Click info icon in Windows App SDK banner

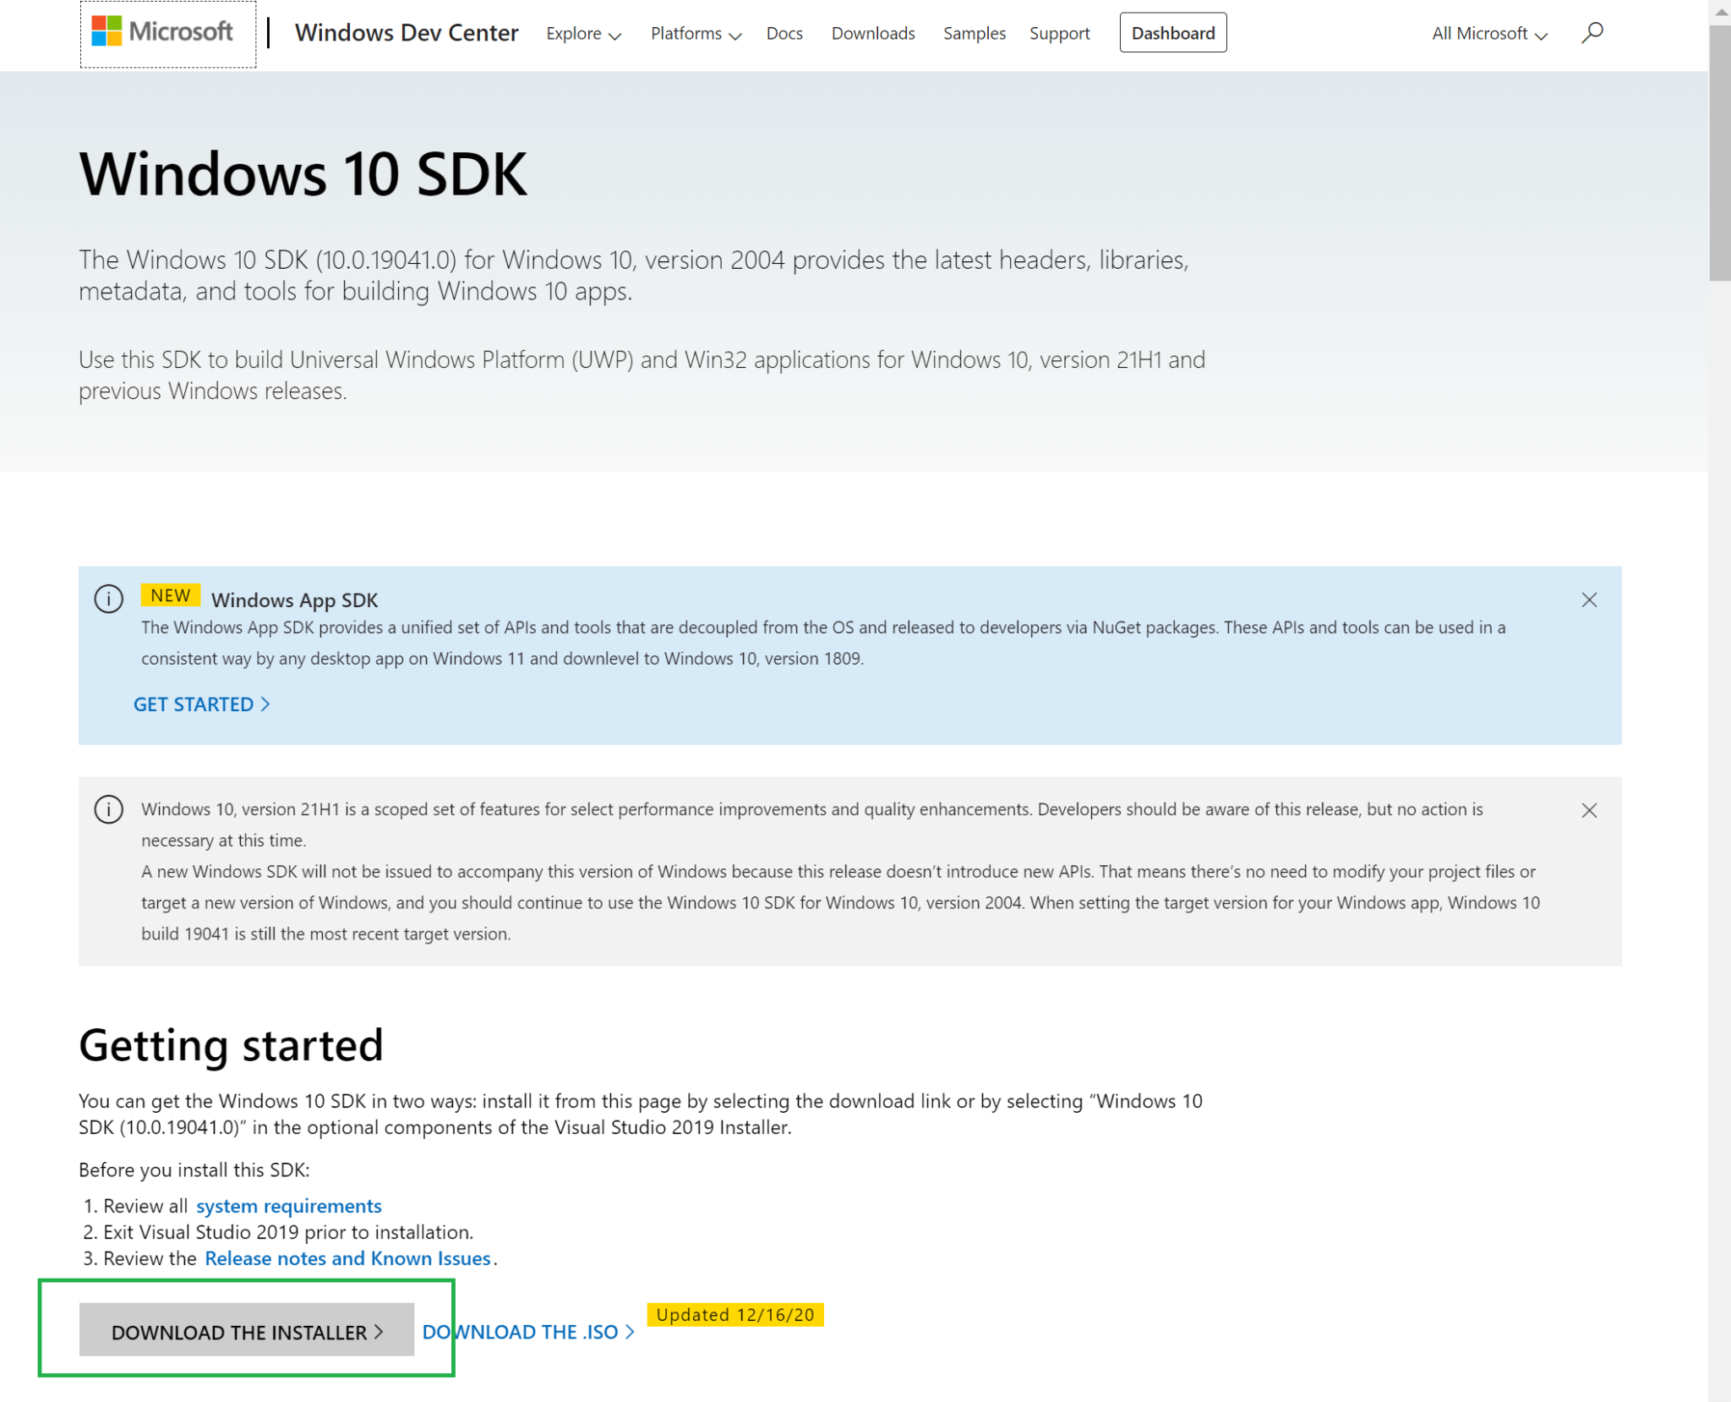(108, 599)
